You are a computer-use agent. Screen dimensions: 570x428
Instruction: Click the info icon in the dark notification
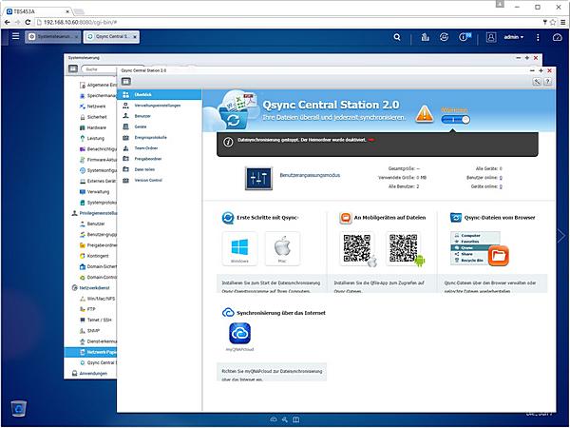(228, 142)
